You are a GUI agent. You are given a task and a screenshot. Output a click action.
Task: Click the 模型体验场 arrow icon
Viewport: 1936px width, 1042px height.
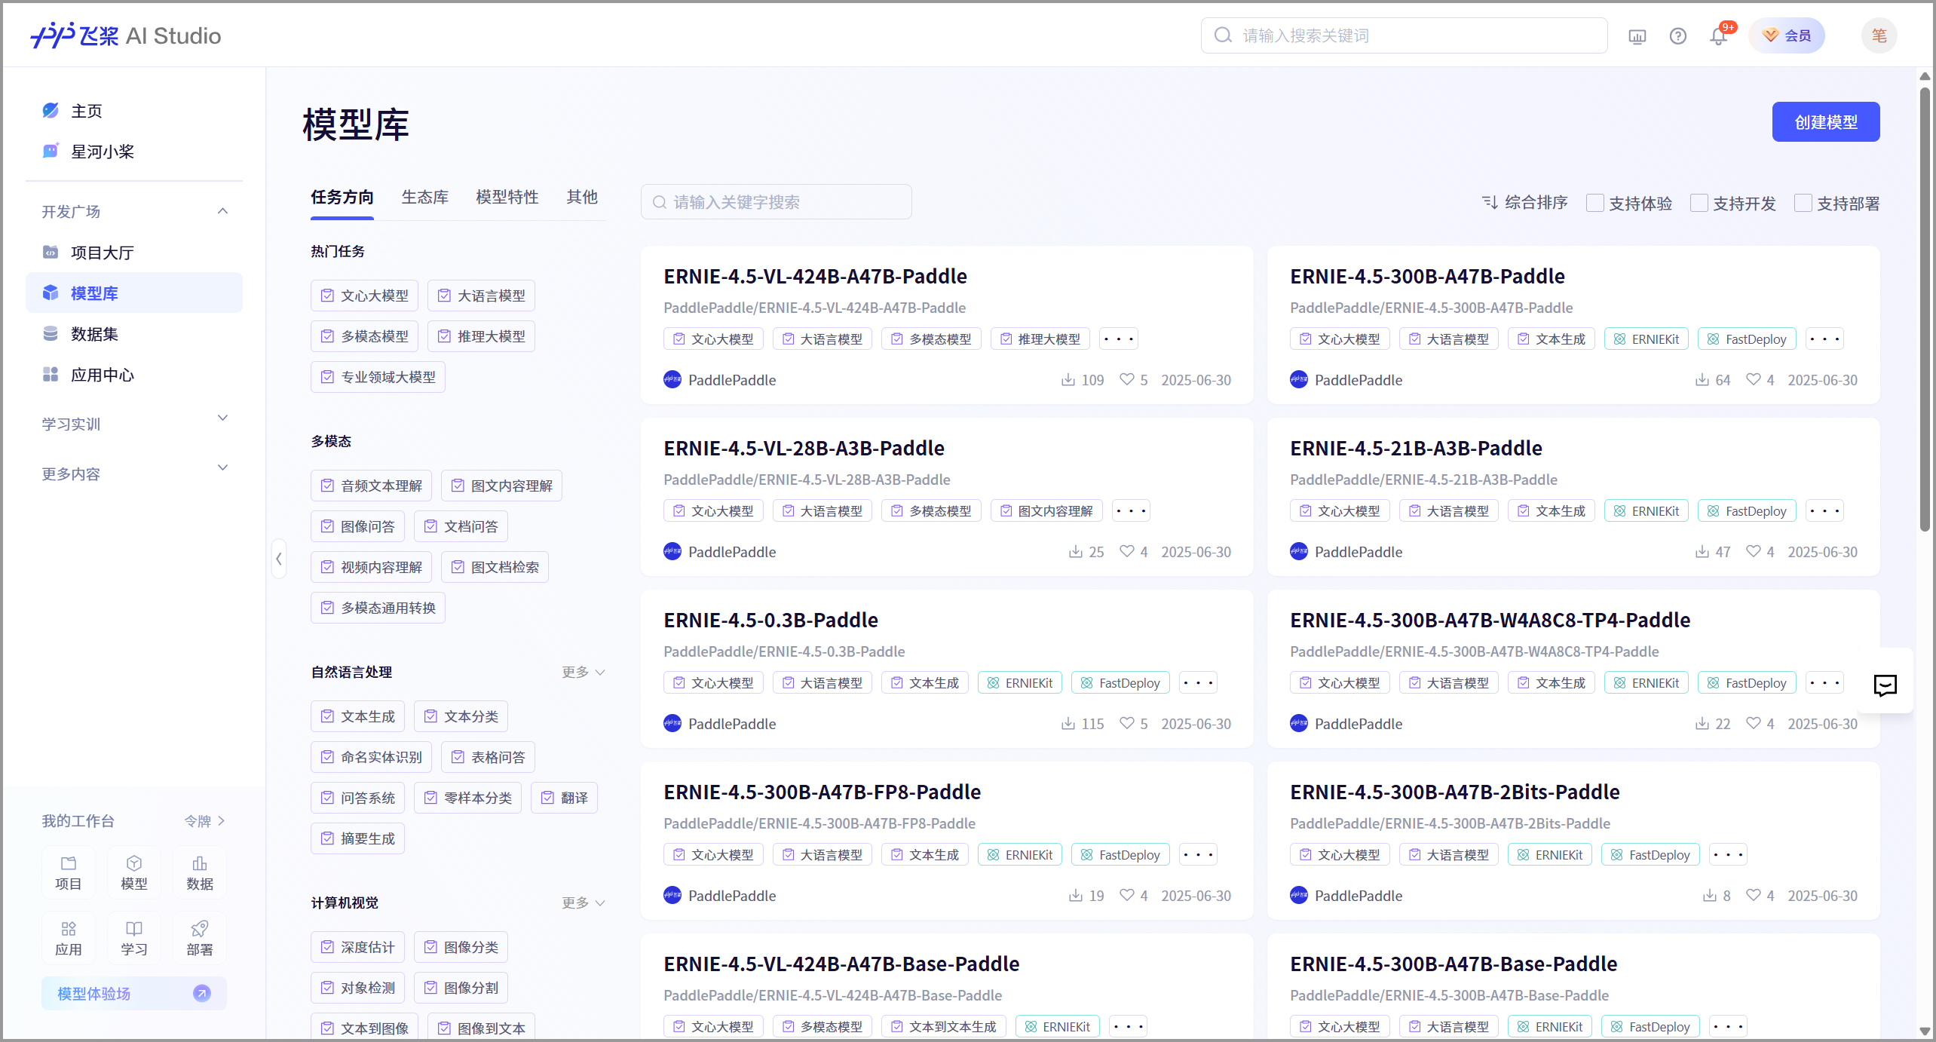[x=202, y=993]
